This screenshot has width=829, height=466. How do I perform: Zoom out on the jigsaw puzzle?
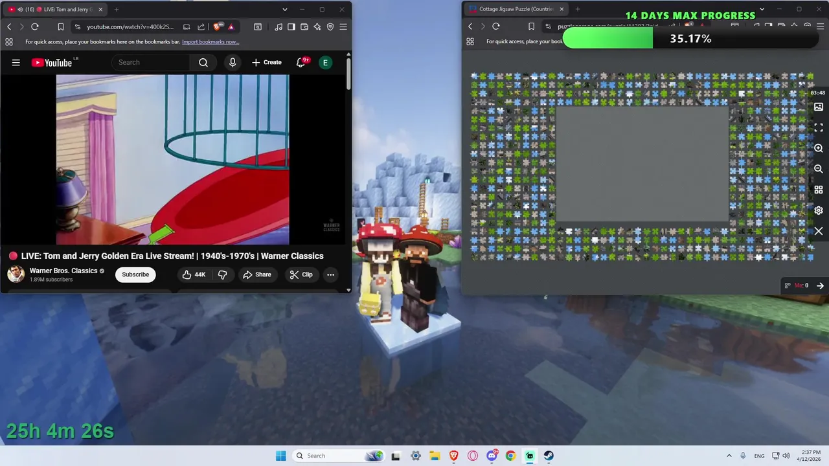pyautogui.click(x=819, y=169)
